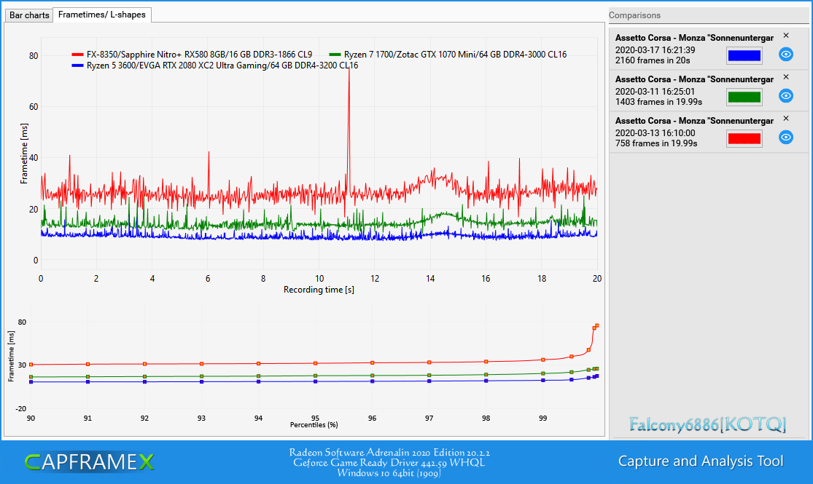813x484 pixels.
Task: Click the Geforce Game Ready Driver 442.59 WHQL text
Action: (389, 463)
